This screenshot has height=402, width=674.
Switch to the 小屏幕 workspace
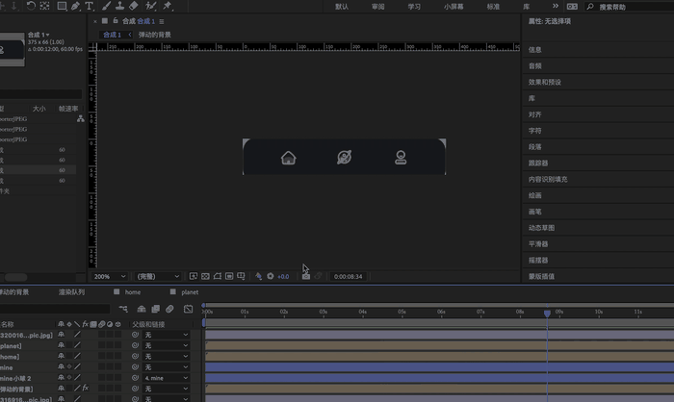454,7
